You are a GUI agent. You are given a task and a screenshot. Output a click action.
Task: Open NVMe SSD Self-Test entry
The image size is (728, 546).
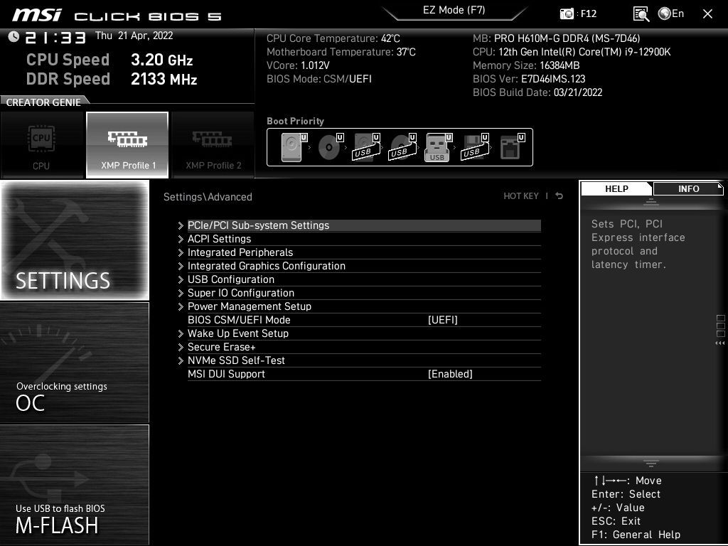click(x=364, y=360)
